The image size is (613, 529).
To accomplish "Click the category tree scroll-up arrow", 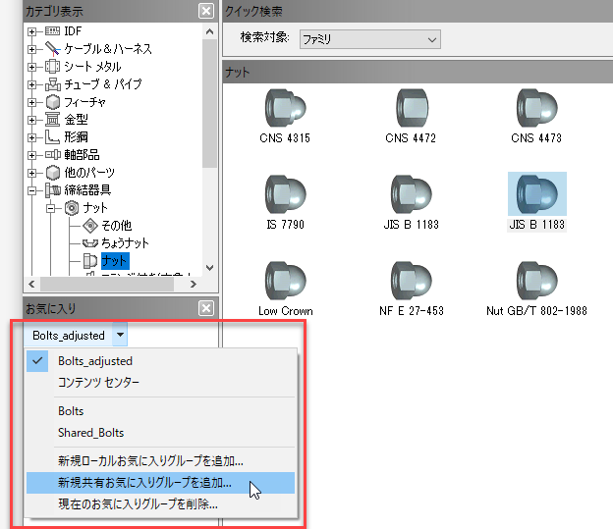I will (209, 31).
